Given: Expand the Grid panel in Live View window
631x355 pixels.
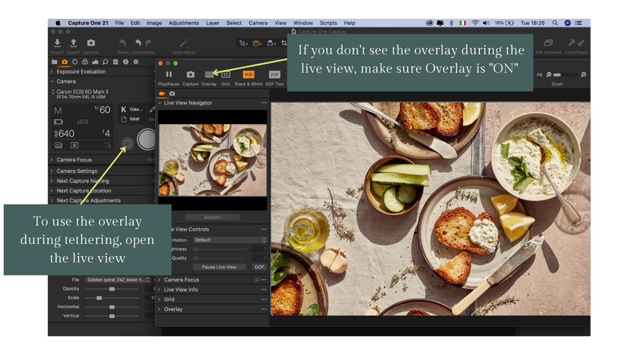Looking at the screenshot, I should pyautogui.click(x=159, y=299).
